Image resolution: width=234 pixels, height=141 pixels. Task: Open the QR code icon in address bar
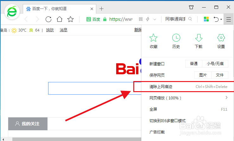click(141, 19)
